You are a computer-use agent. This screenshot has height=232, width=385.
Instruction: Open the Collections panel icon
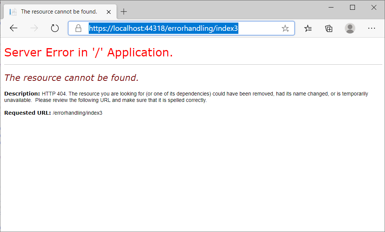[329, 28]
